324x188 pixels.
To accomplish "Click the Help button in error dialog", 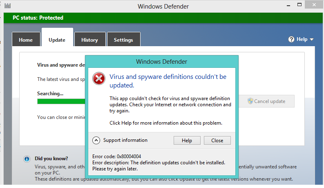I will (x=187, y=141).
